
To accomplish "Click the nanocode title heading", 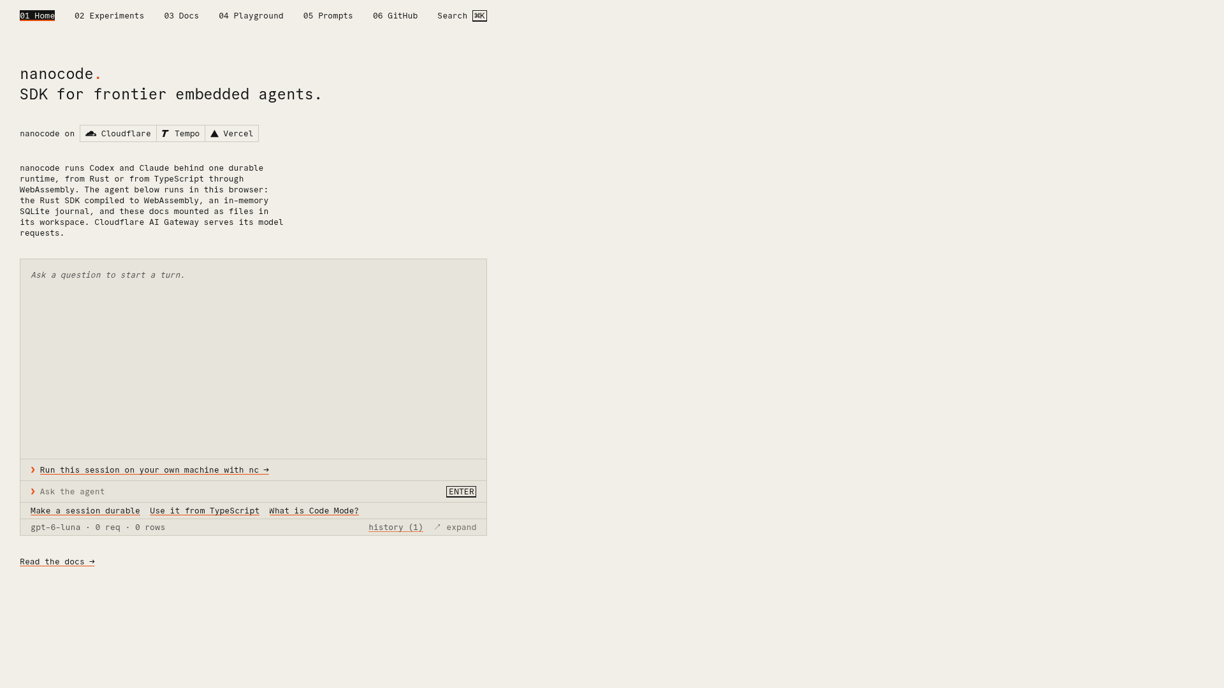I will pos(61,74).
